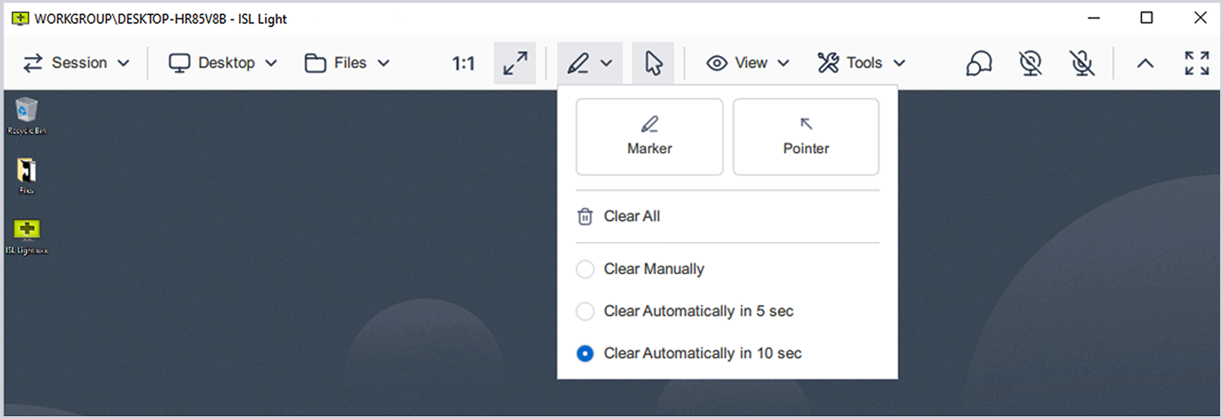Image resolution: width=1223 pixels, height=419 pixels.
Task: Select the mouse cursor control icon
Action: 653,63
